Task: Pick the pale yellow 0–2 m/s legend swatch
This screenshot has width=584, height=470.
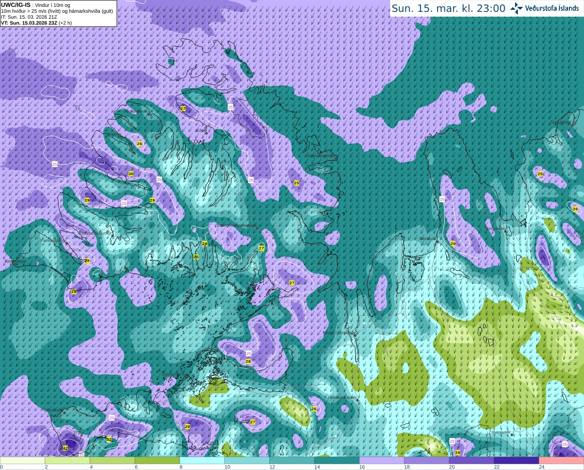Action: coord(23,460)
